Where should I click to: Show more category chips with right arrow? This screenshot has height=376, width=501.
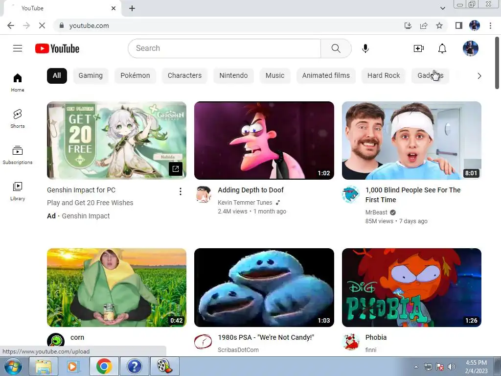pyautogui.click(x=479, y=76)
